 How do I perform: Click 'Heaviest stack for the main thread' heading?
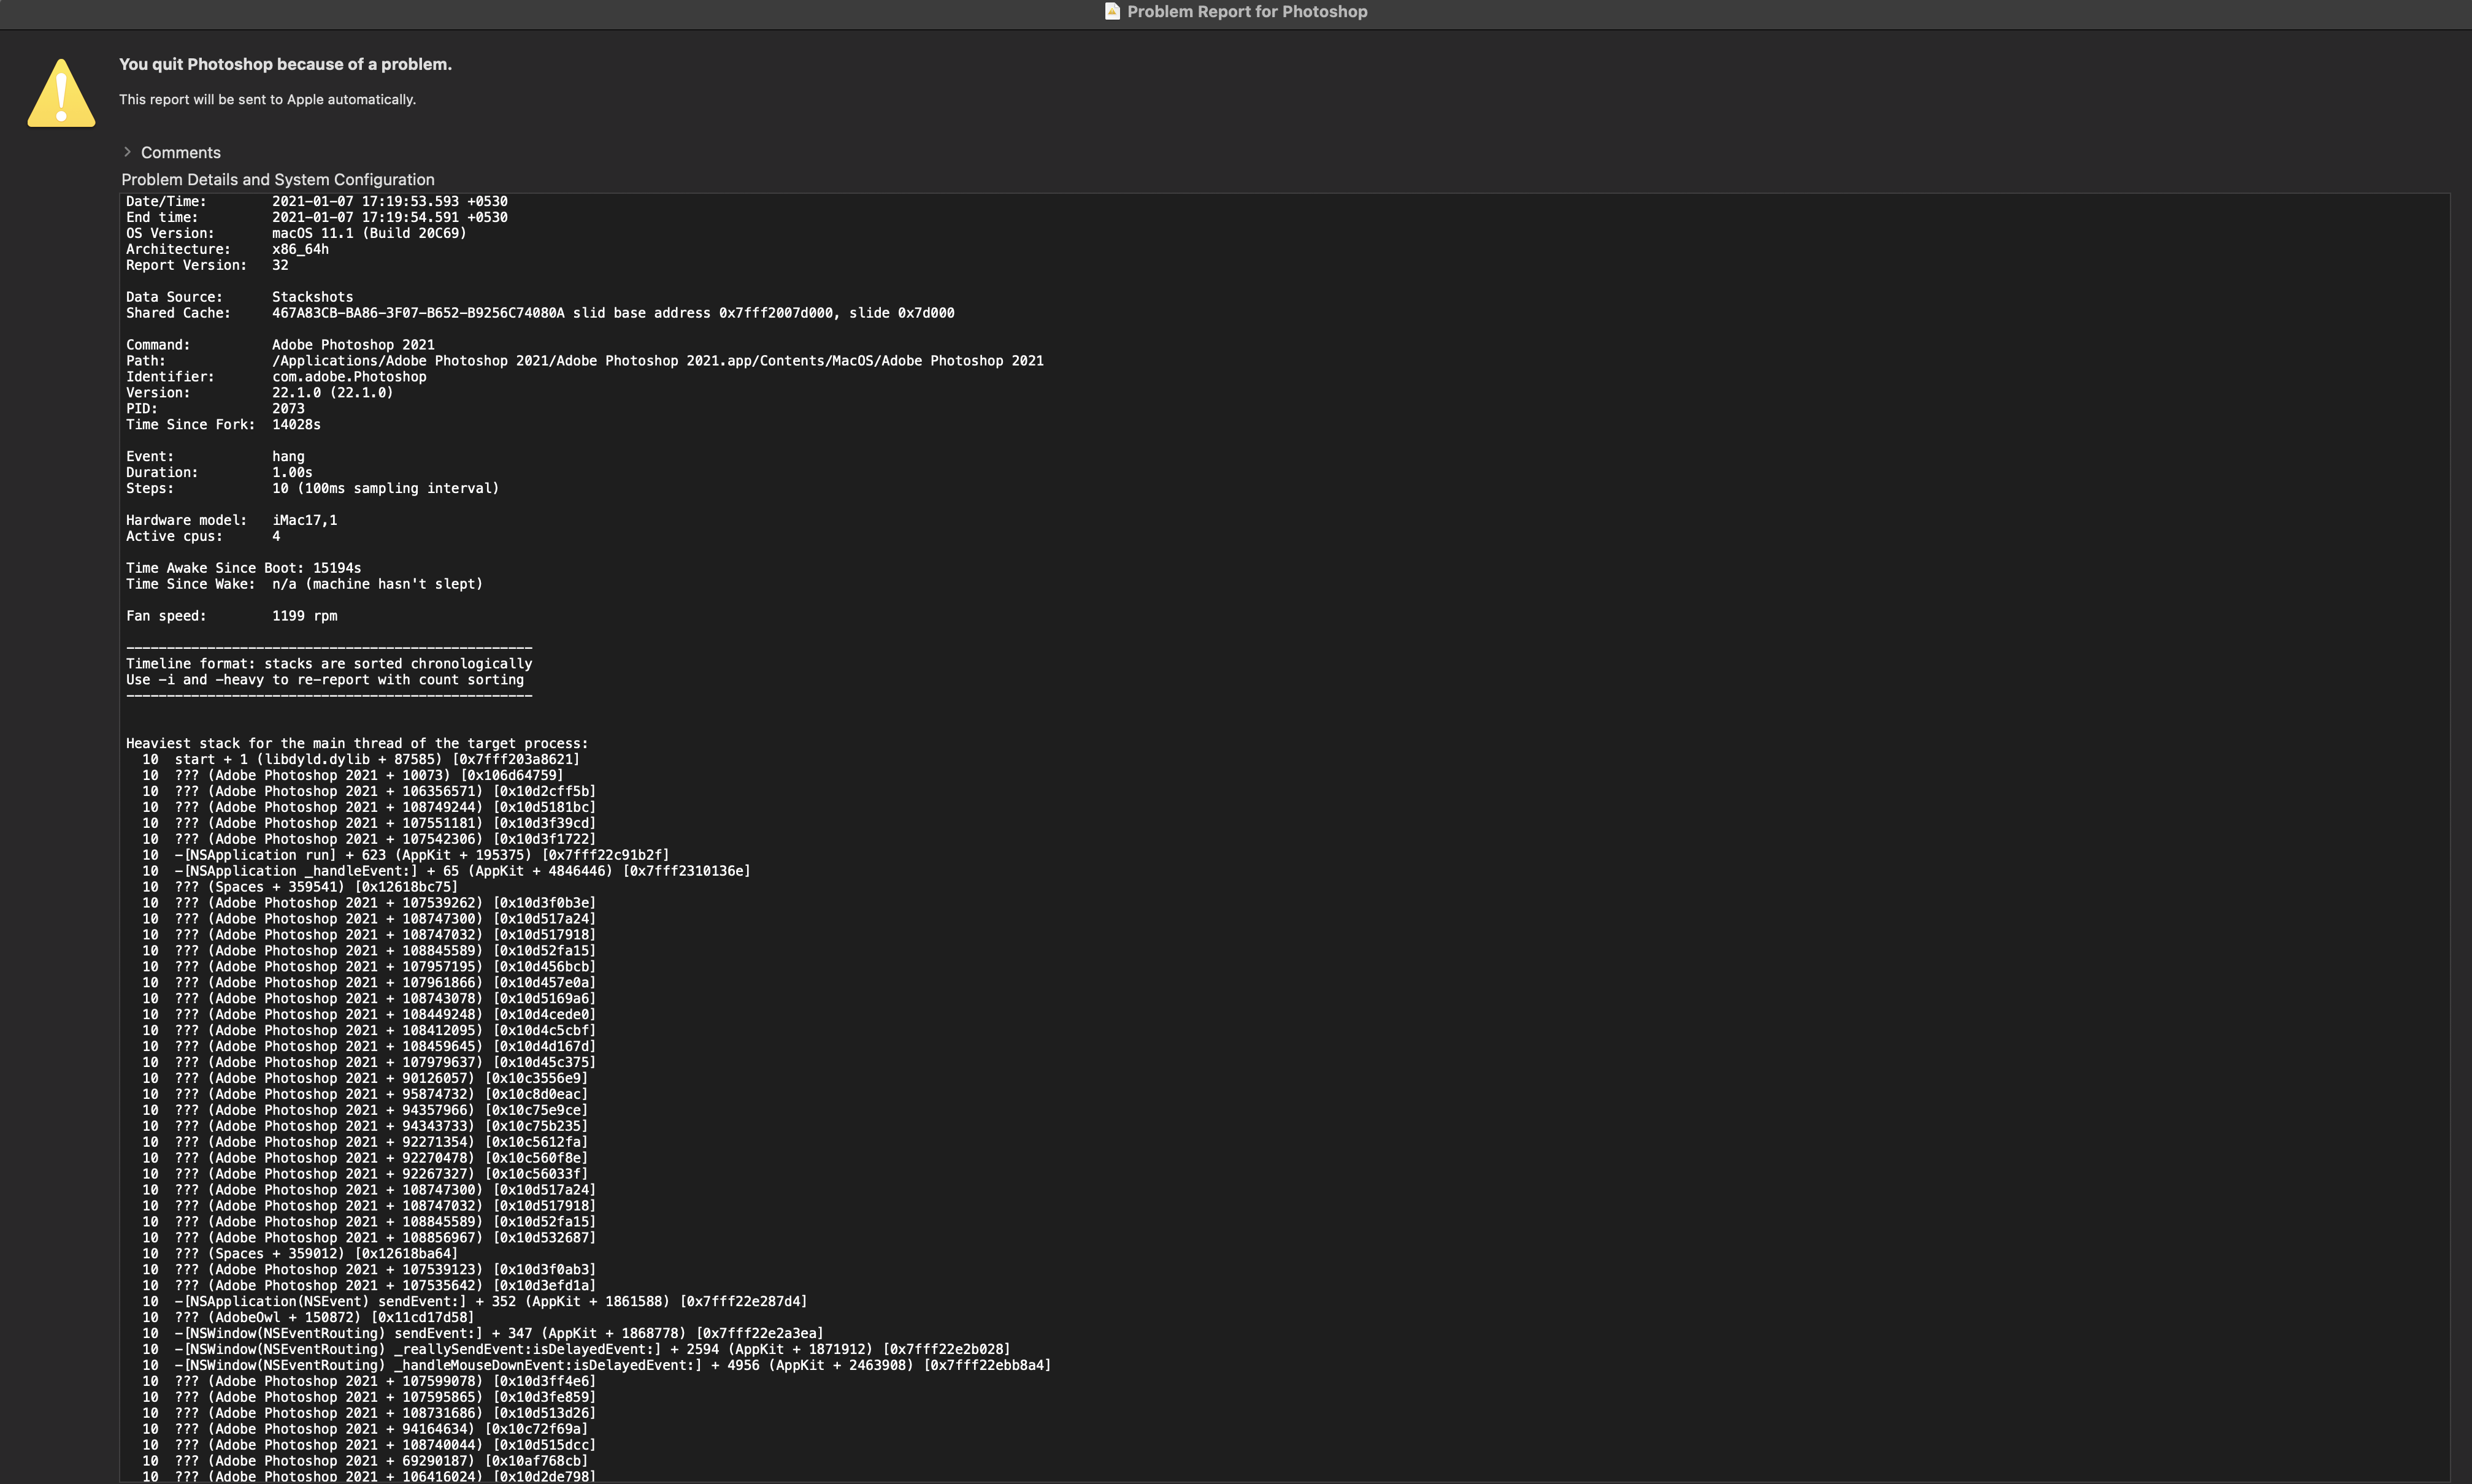(x=357, y=743)
